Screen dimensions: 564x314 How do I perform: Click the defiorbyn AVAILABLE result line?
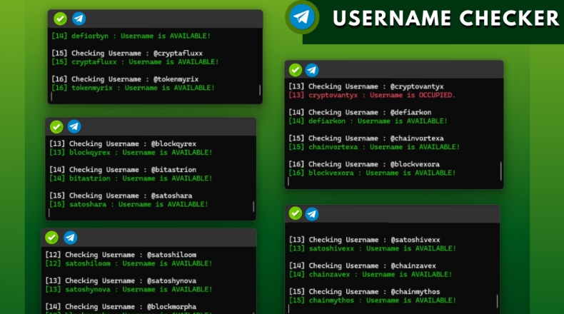pyautogui.click(x=131, y=36)
